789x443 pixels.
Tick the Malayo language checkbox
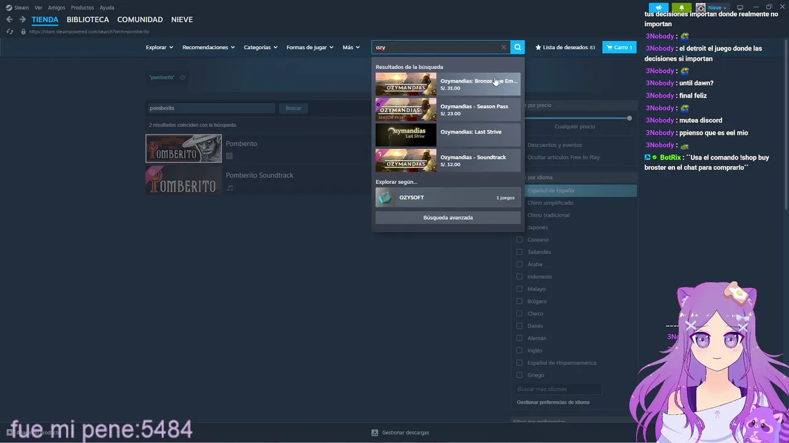[x=520, y=289]
